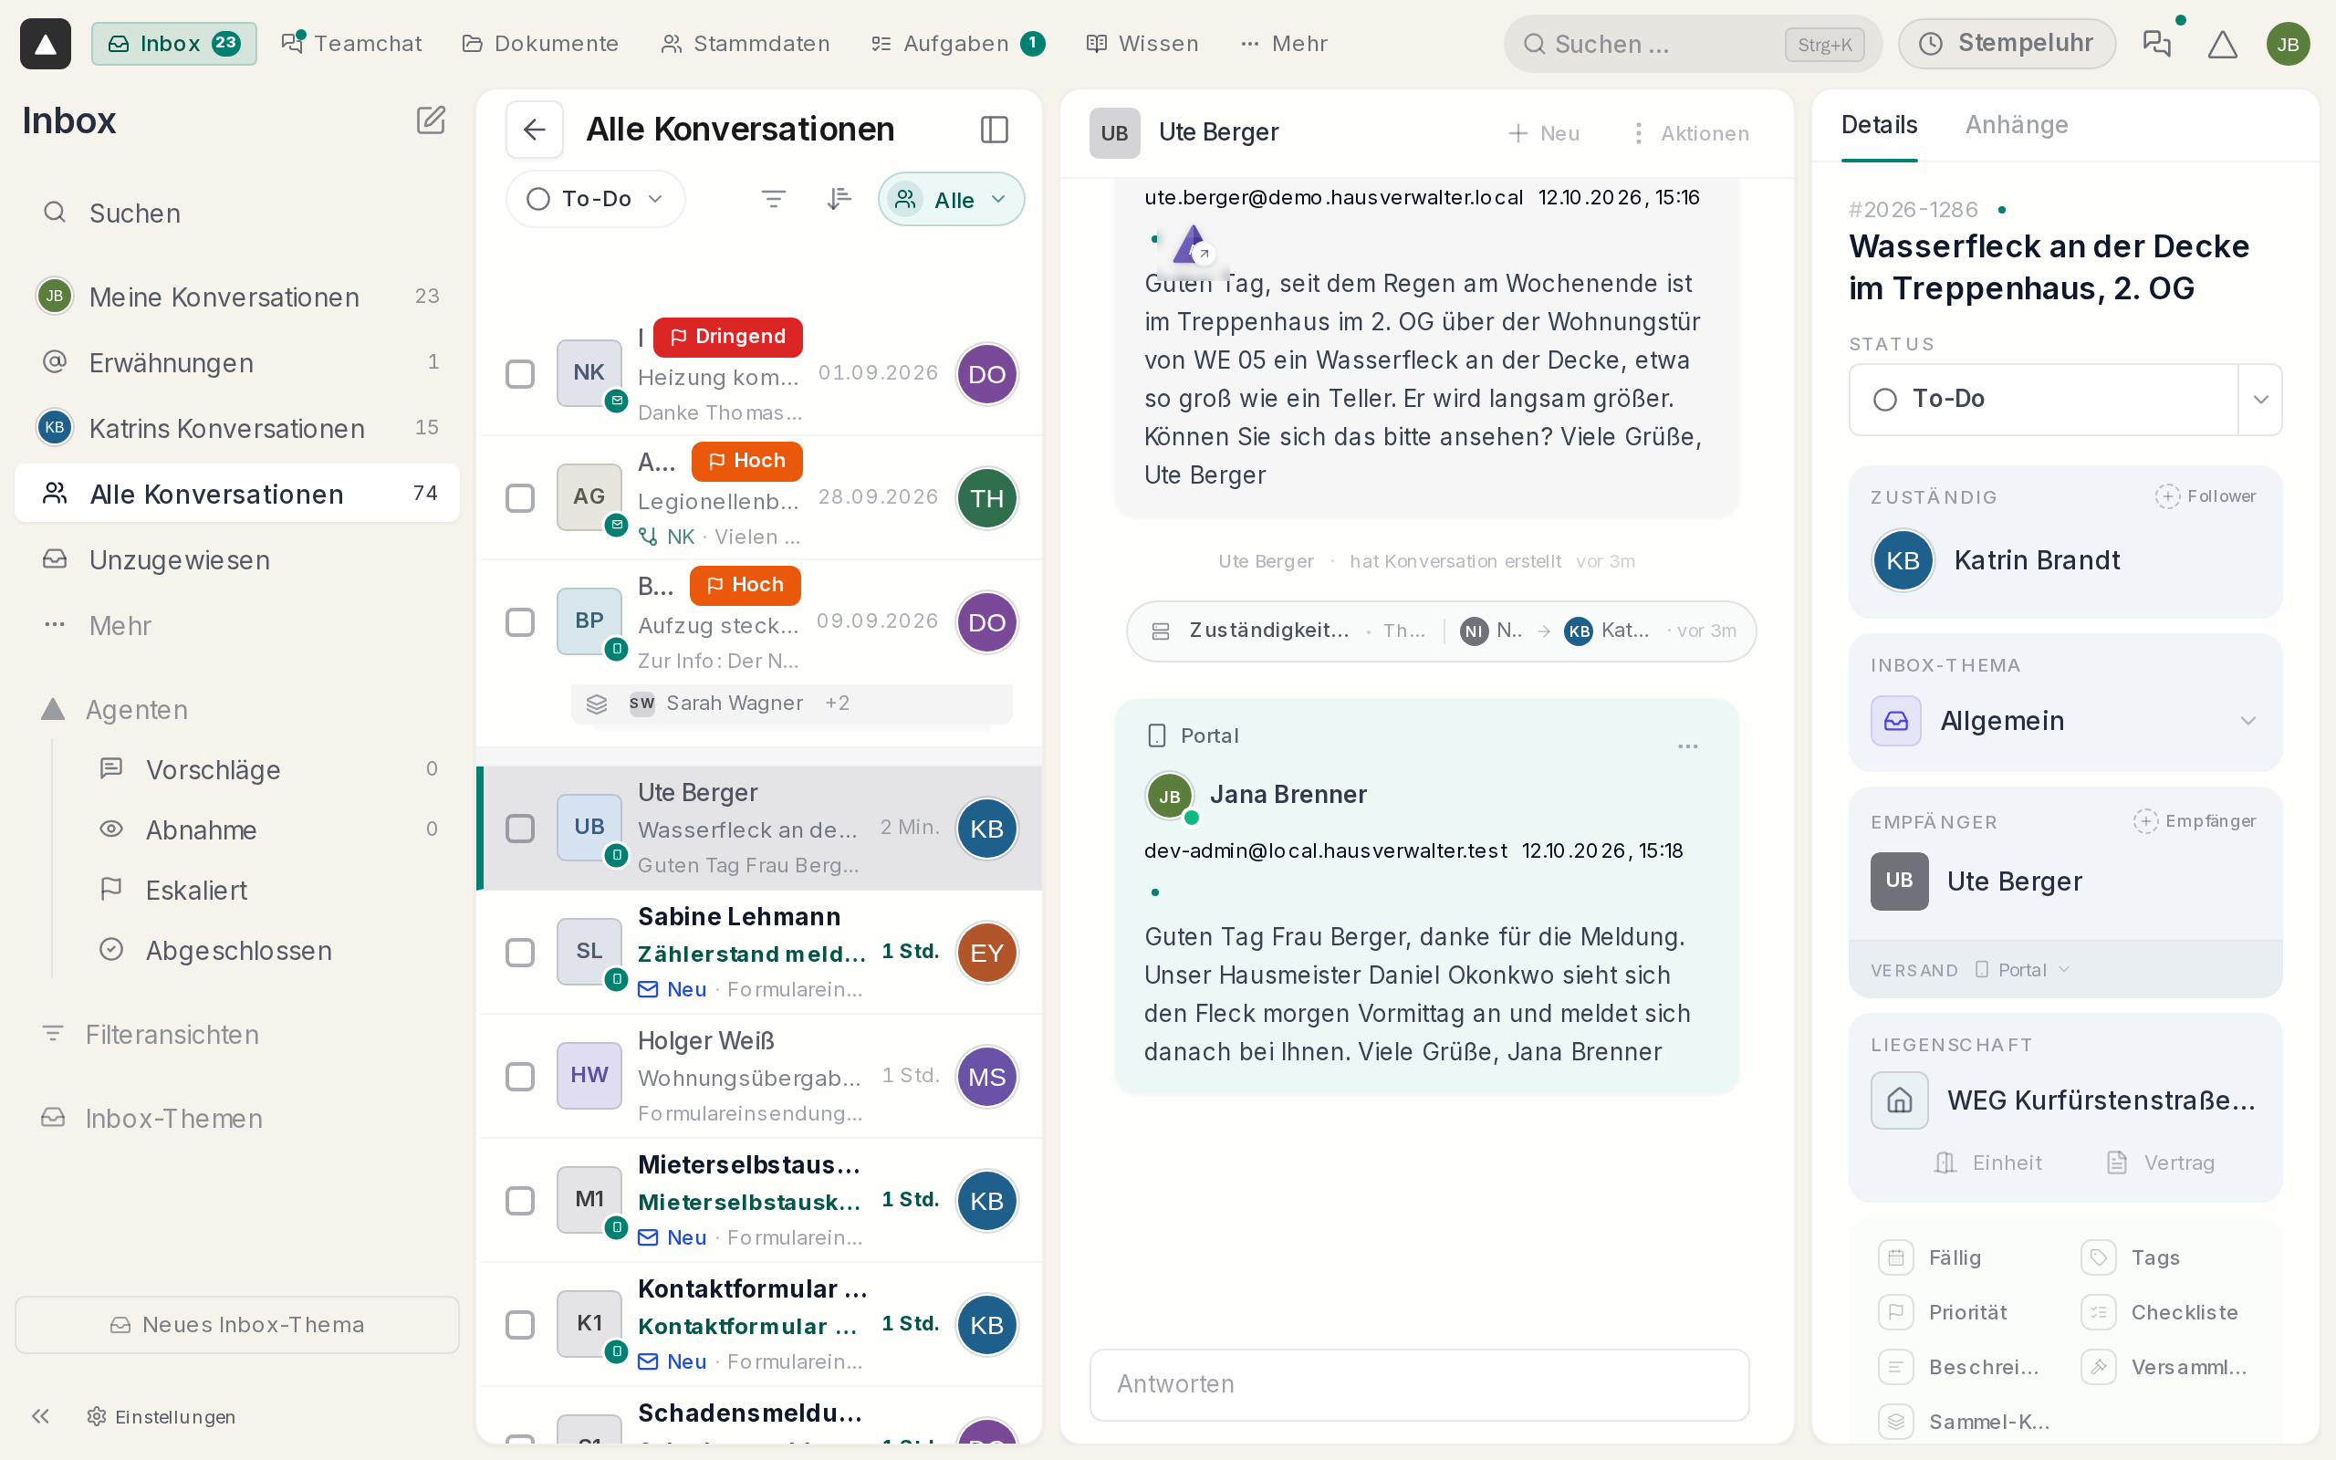This screenshot has height=1460, width=2336.
Task: Open the Aktionen menu button
Action: (x=1691, y=133)
